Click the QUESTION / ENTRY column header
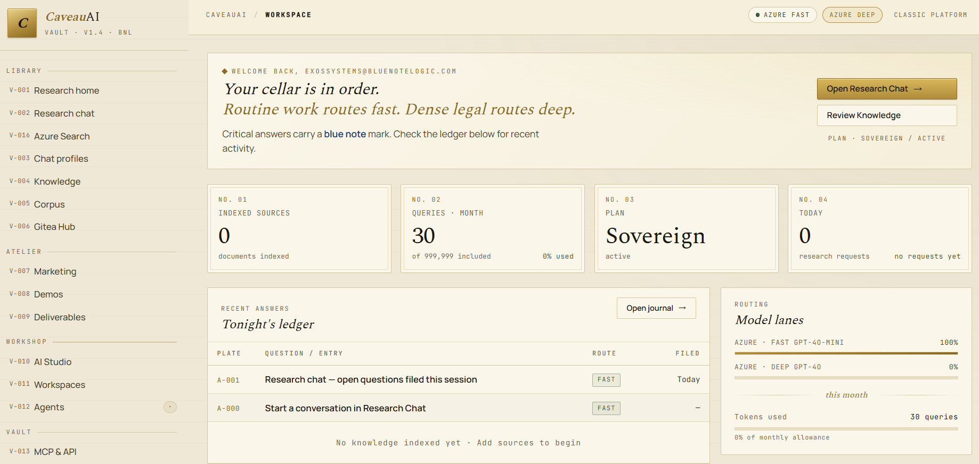 (304, 353)
